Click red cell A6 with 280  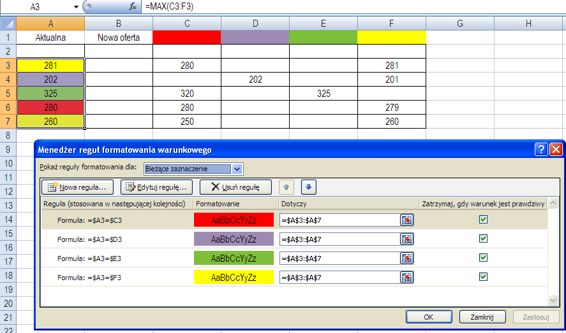point(50,107)
